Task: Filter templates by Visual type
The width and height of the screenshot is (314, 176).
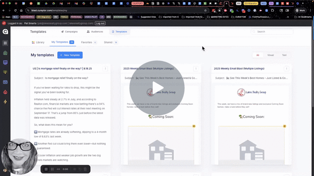Action: pos(270,55)
